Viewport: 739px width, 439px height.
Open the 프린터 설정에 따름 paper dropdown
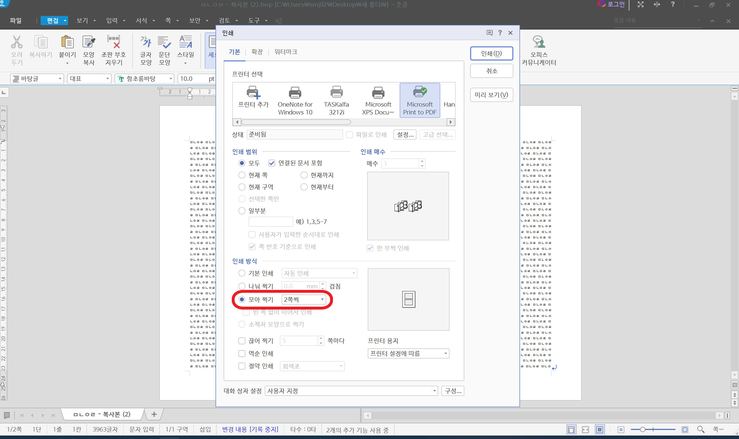click(408, 353)
